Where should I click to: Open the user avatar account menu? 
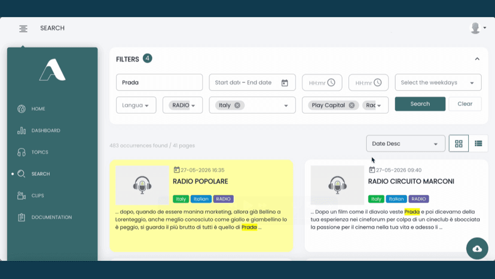coord(478,28)
